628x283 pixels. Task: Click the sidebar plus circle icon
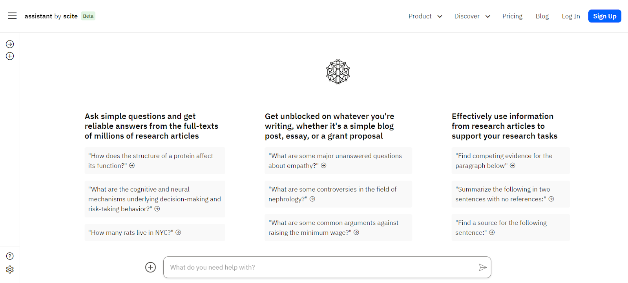(10, 56)
